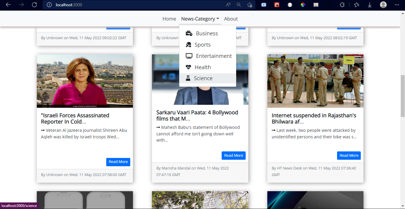
Task: Click the ball icon beside Sports
Action: click(188, 45)
